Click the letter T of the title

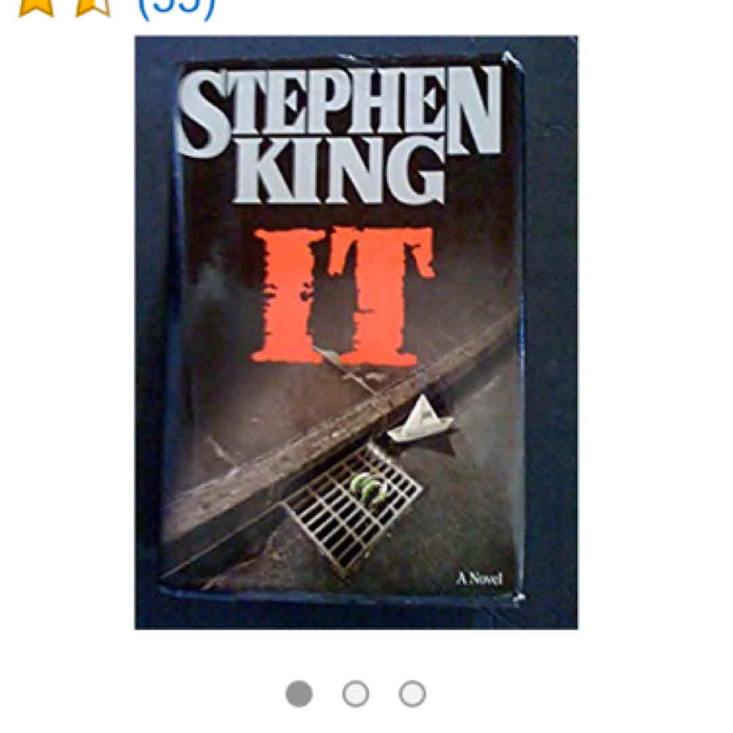pos(379,295)
